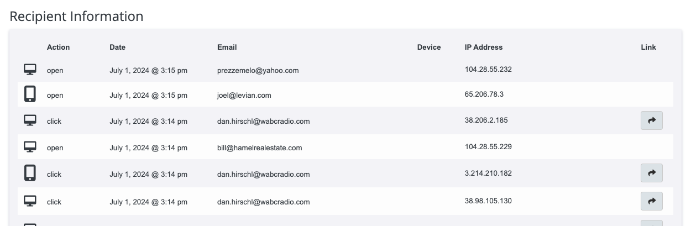Click desktop icon beside prezzemelo@yahoo.com row

click(x=30, y=70)
